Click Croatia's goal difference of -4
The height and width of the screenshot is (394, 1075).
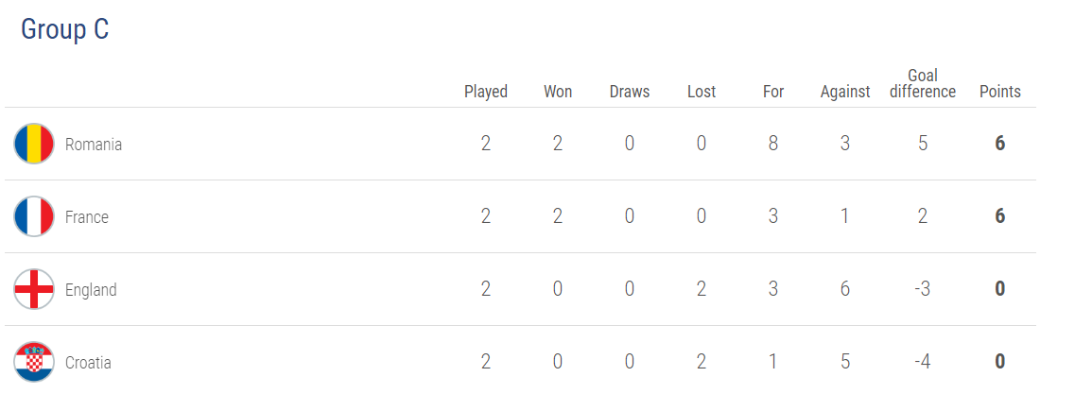click(x=922, y=362)
